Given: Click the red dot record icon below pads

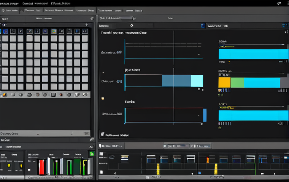Looking at the screenshot, I should click(x=61, y=95).
